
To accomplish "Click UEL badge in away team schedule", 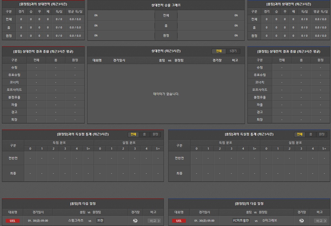I will tap(179, 221).
